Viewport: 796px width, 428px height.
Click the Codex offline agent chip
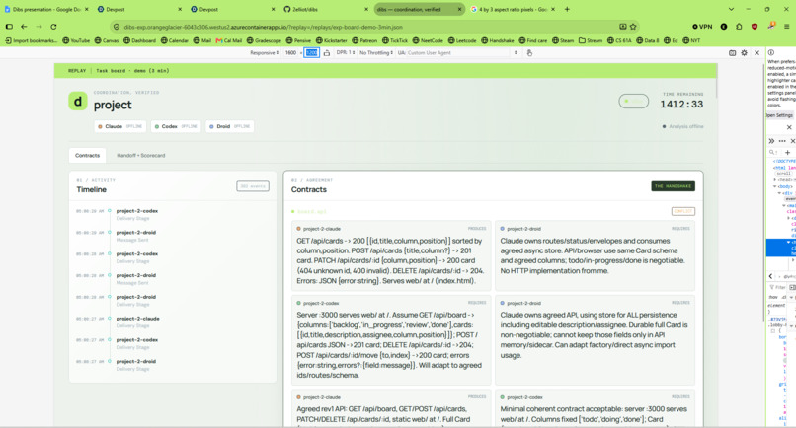[x=176, y=126]
